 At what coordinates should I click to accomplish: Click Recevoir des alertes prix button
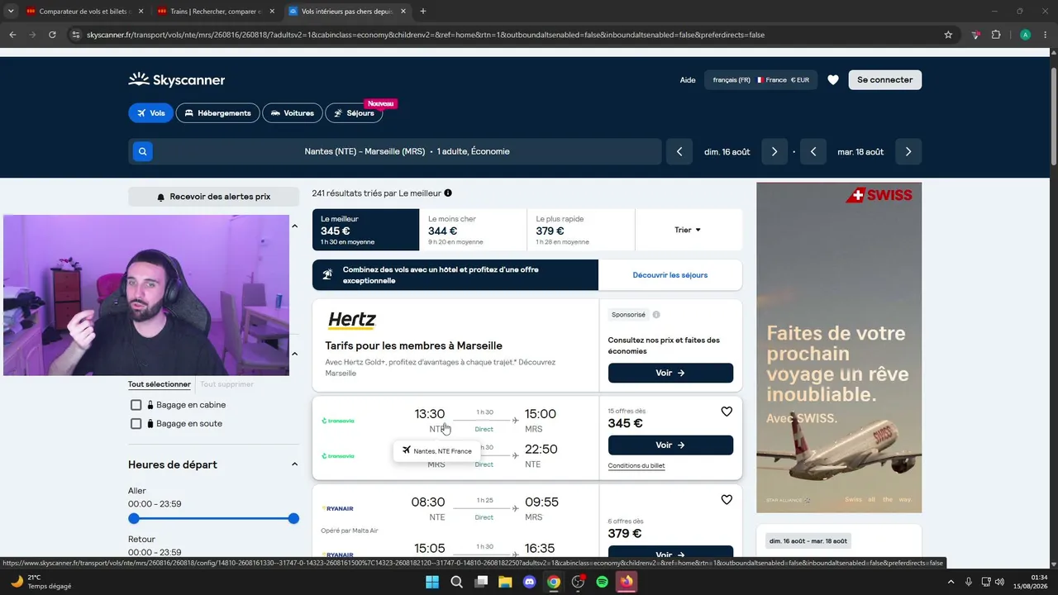pos(213,197)
